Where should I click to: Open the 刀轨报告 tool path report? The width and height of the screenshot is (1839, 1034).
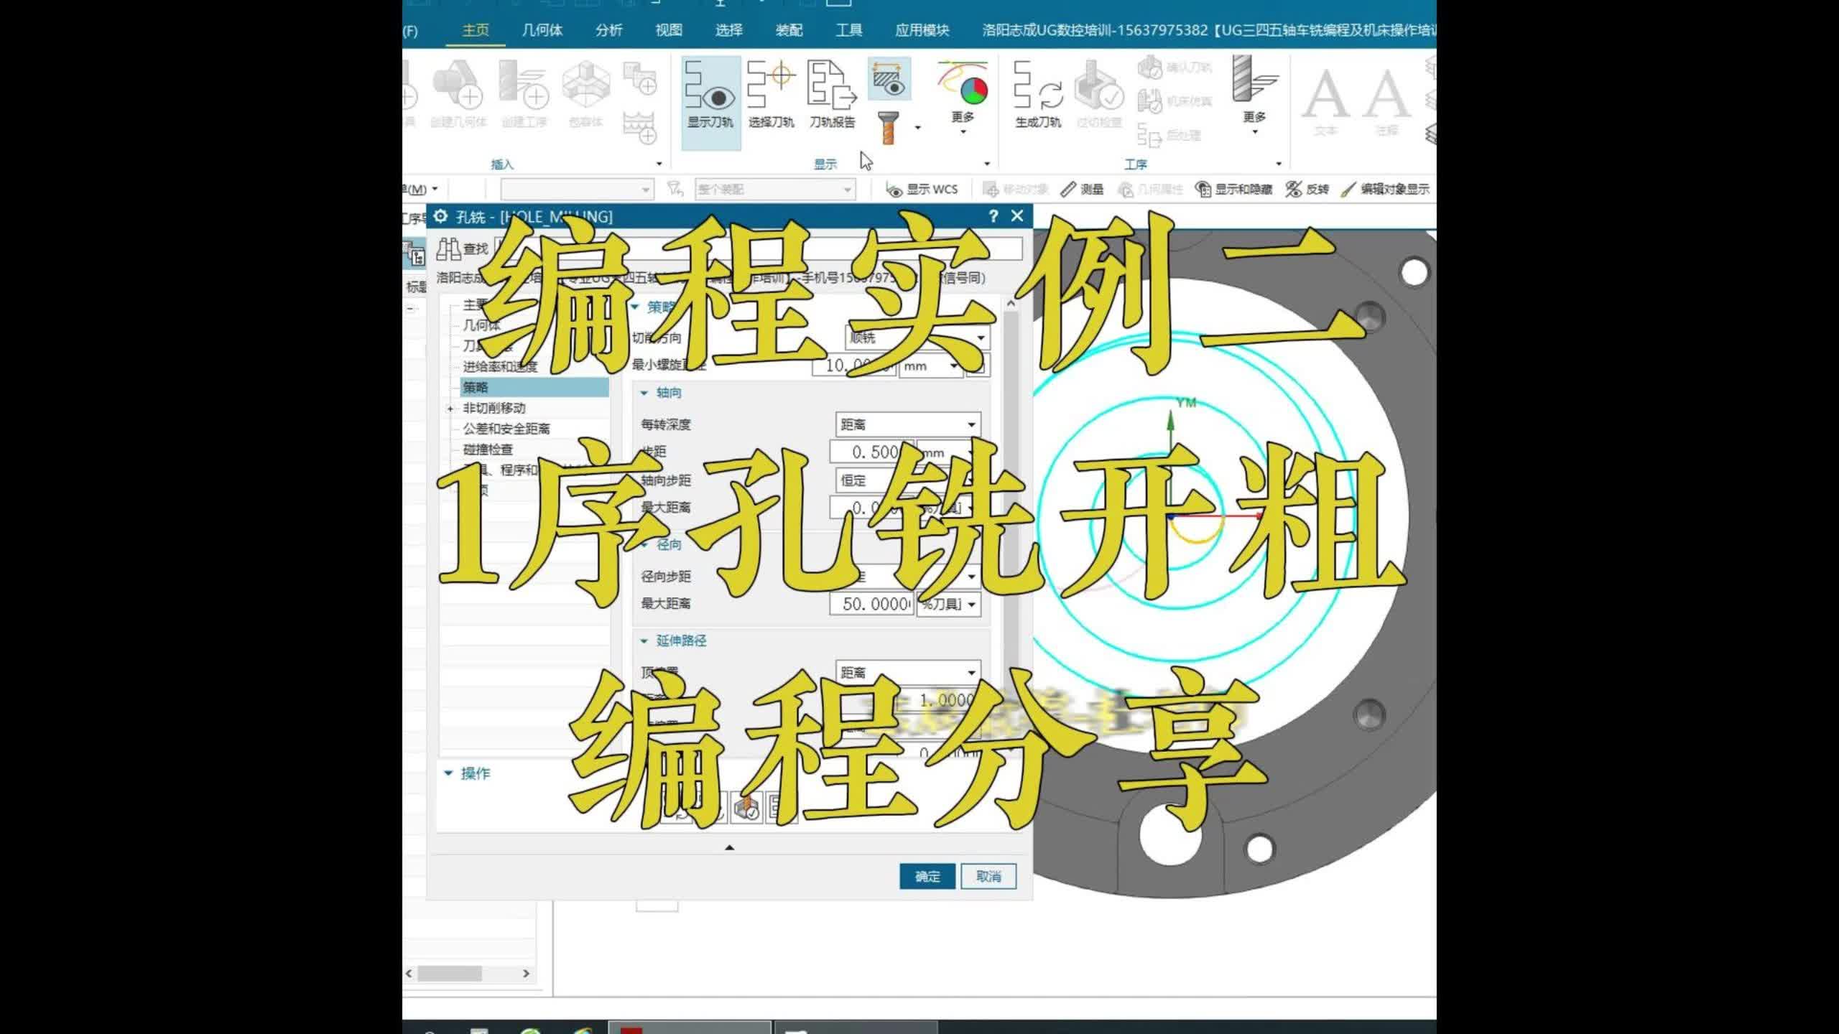click(831, 94)
